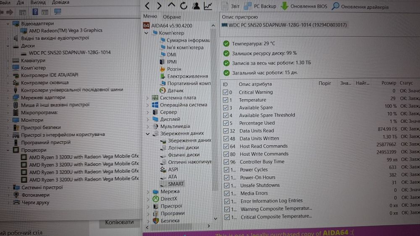420x236 pixels.
Task: Sort by Опис атрибута column header
Action: [255, 84]
